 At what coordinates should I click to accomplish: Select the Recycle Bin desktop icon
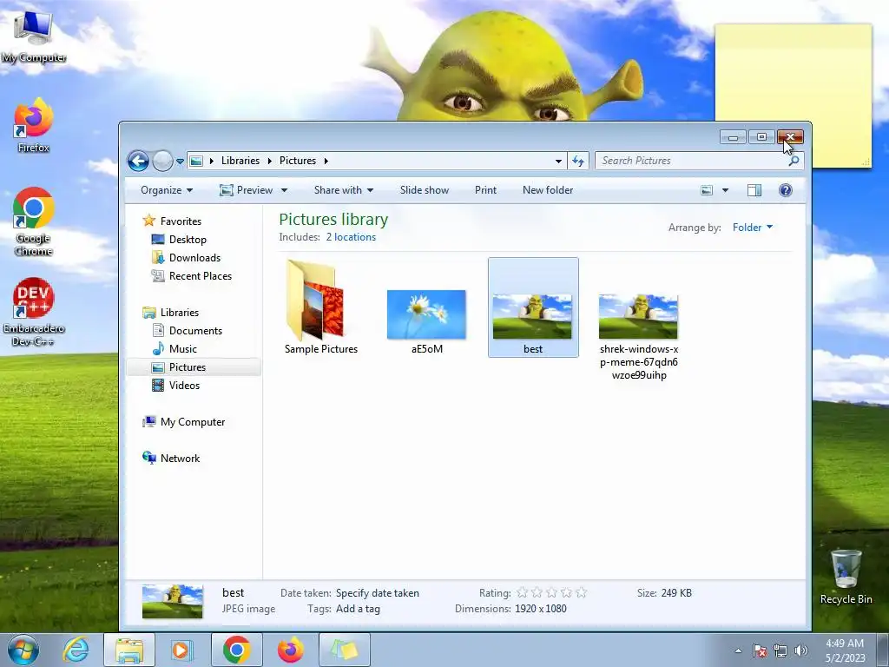[x=846, y=577]
